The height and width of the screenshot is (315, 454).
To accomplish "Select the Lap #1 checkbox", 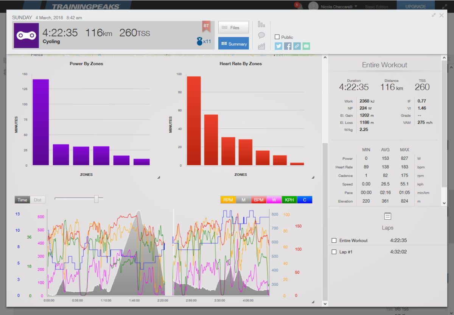I will point(334,252).
